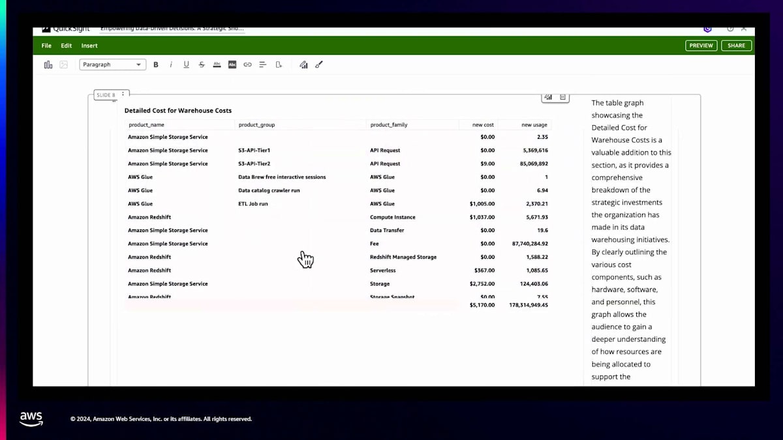Image resolution: width=783 pixels, height=440 pixels.
Task: Open the SLIDE 8 options menu dots
Action: (x=123, y=94)
